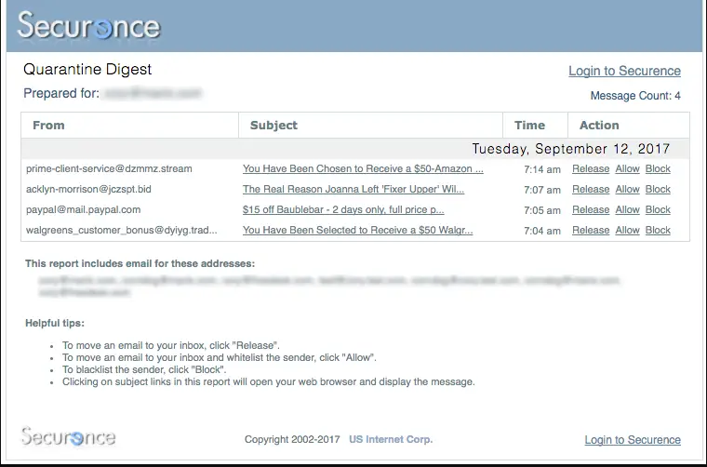Click the tip about clicking "Block"
Screen dimensions: 707x467
coord(144,369)
